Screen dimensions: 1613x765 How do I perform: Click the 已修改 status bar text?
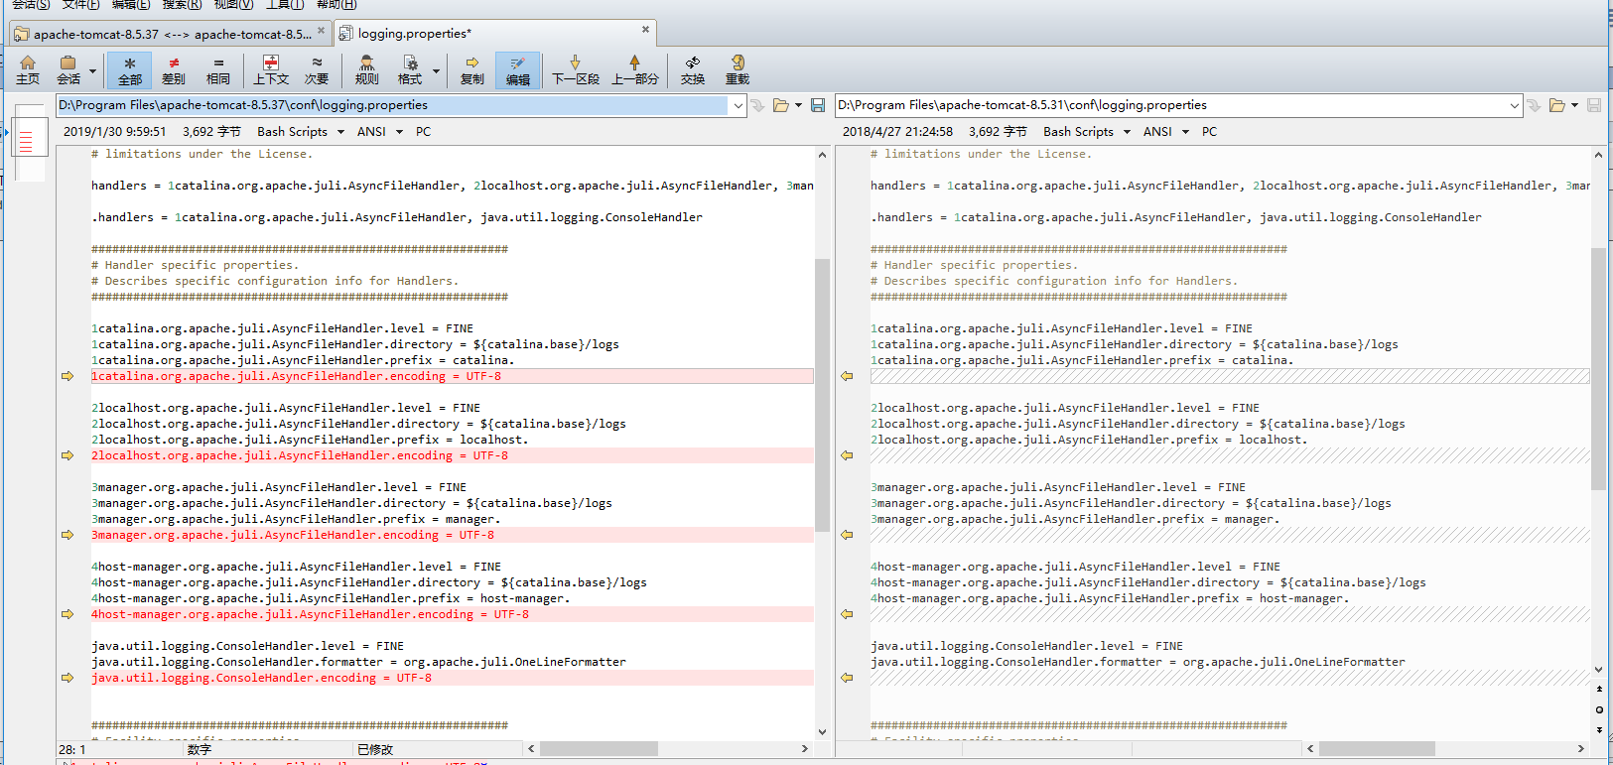375,750
